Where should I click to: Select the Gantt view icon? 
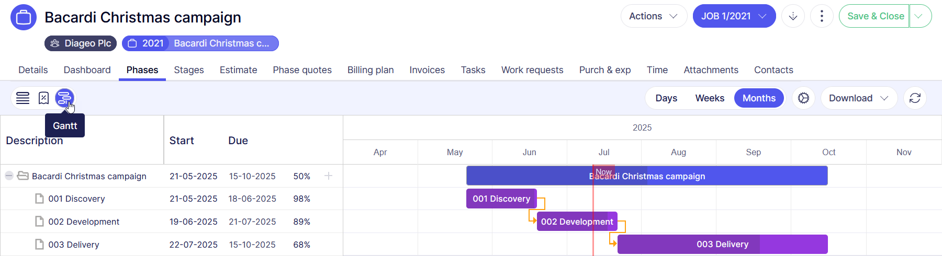(64, 98)
